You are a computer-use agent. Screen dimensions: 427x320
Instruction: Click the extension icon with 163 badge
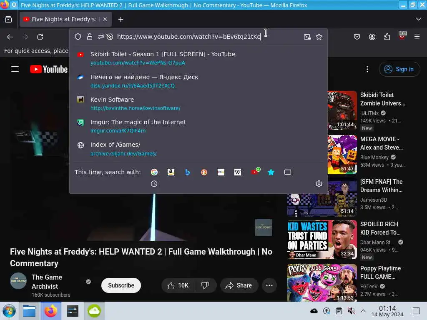click(402, 36)
